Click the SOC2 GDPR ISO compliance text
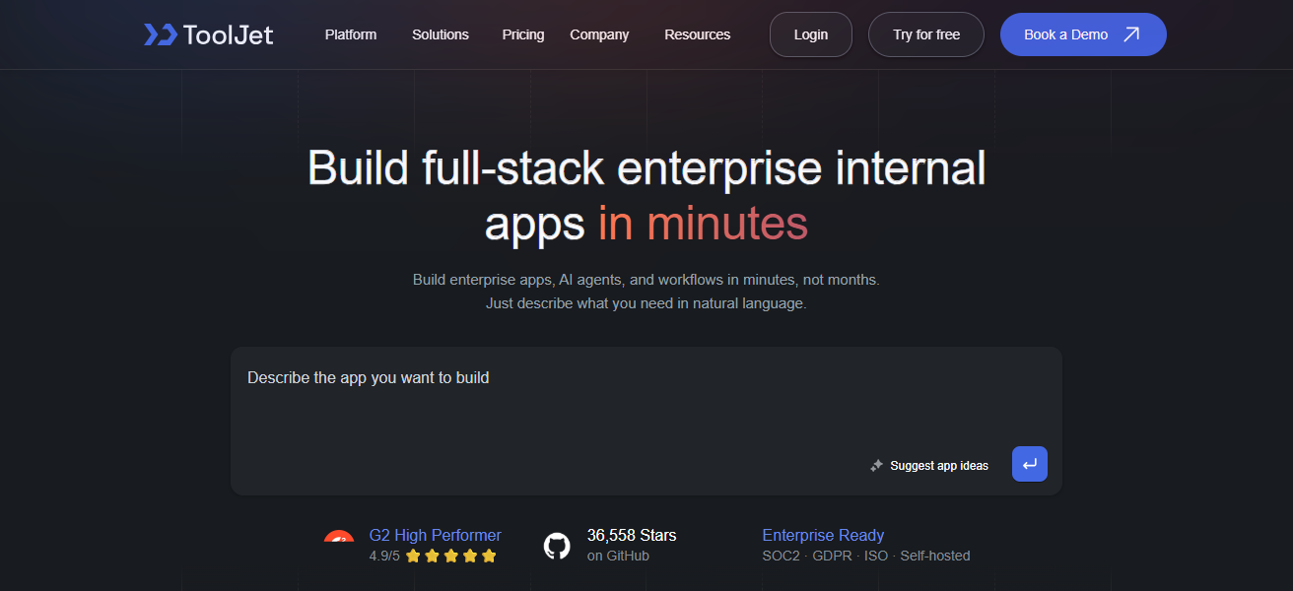This screenshot has width=1293, height=591. (865, 556)
